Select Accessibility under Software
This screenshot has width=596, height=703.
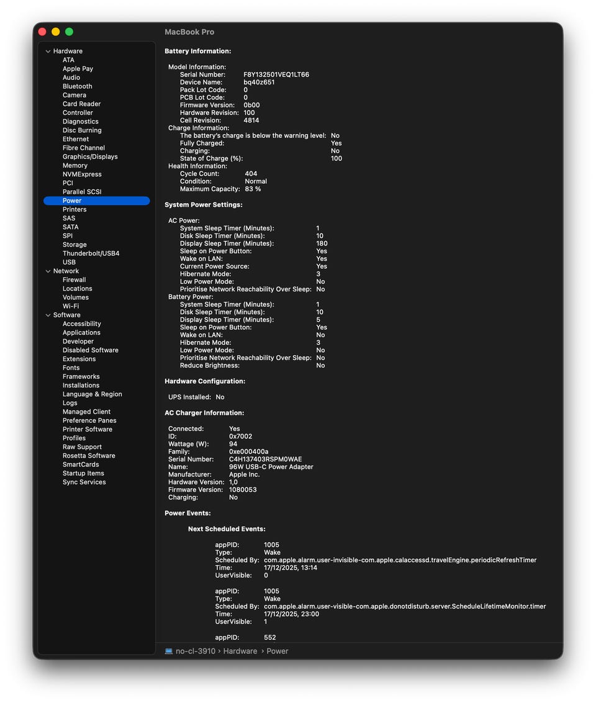81,324
